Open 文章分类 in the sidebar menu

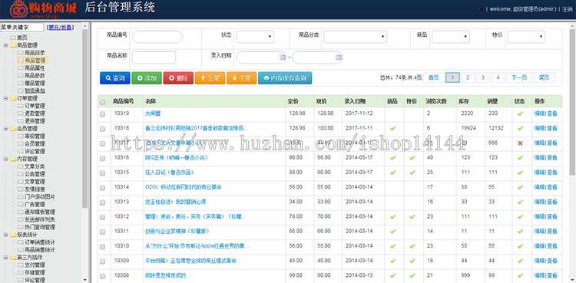point(35,166)
